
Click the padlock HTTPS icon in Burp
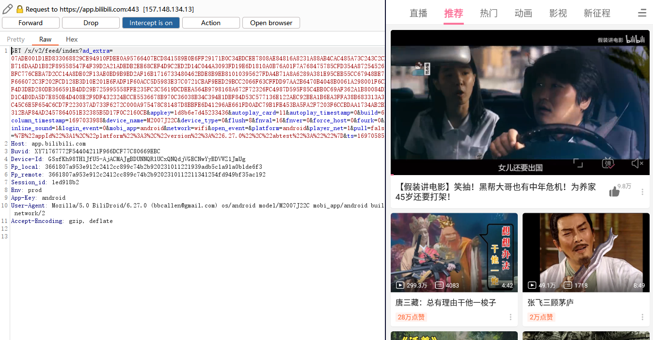click(x=20, y=9)
